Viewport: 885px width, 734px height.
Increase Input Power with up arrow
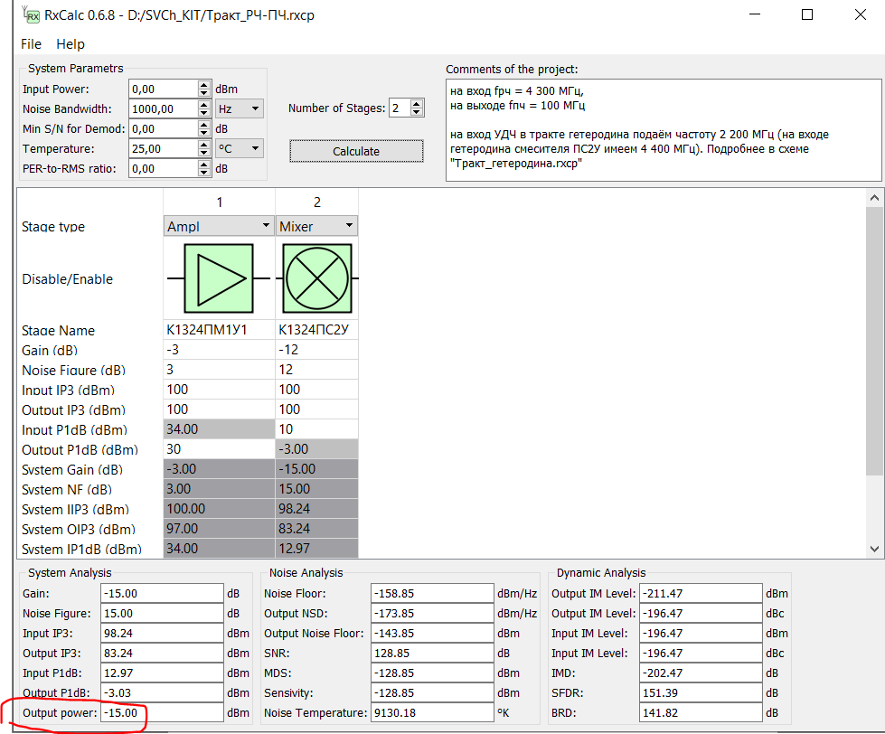point(204,85)
